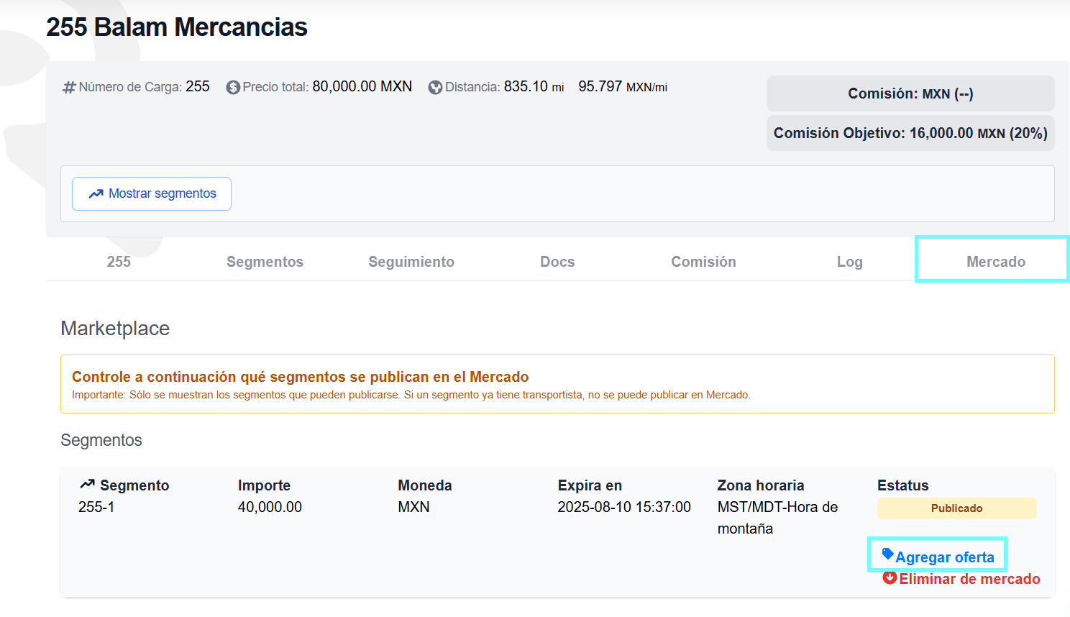Click the globe icon beside Distancia
The image size is (1070, 617).
435,87
